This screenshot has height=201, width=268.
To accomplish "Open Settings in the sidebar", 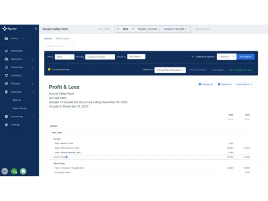I will (16, 125).
